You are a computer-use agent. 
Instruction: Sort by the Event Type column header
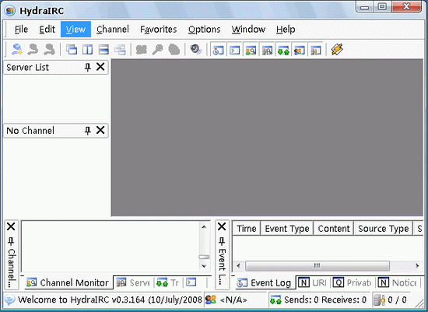pyautogui.click(x=287, y=228)
